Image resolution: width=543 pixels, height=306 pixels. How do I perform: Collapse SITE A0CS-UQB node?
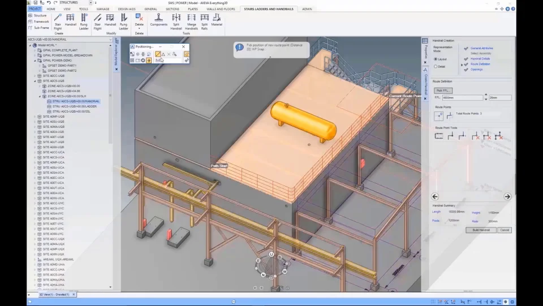pos(35,81)
